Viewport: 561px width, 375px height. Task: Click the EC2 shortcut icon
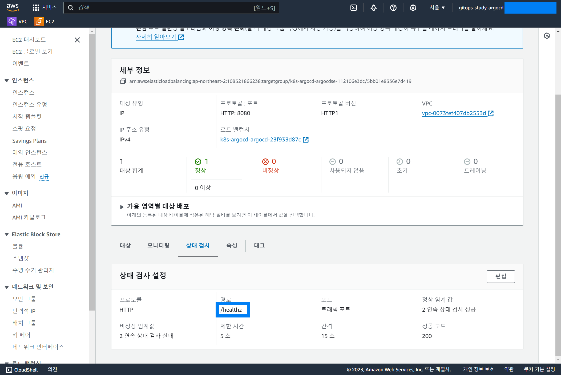point(39,22)
